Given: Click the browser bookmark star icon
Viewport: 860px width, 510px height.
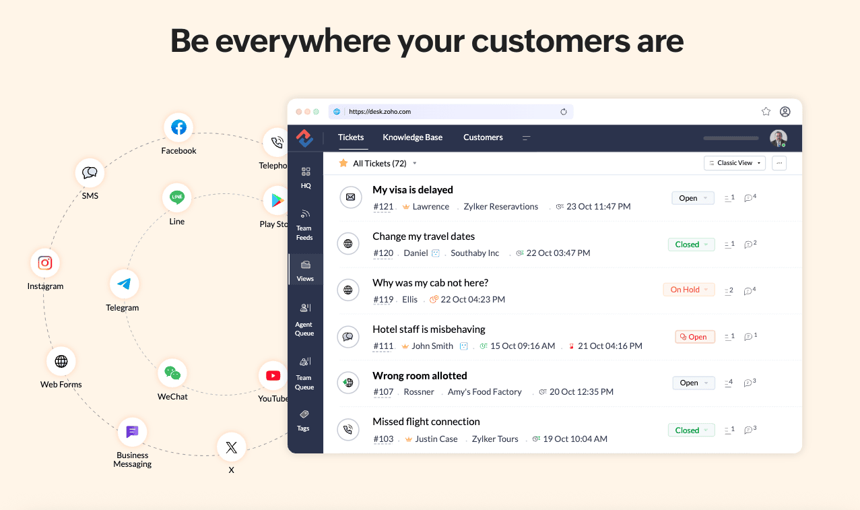Looking at the screenshot, I should pyautogui.click(x=766, y=112).
